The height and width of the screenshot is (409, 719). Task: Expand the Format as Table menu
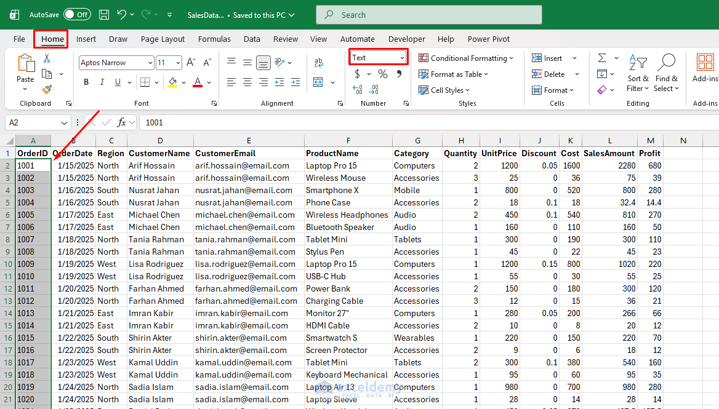pos(454,74)
